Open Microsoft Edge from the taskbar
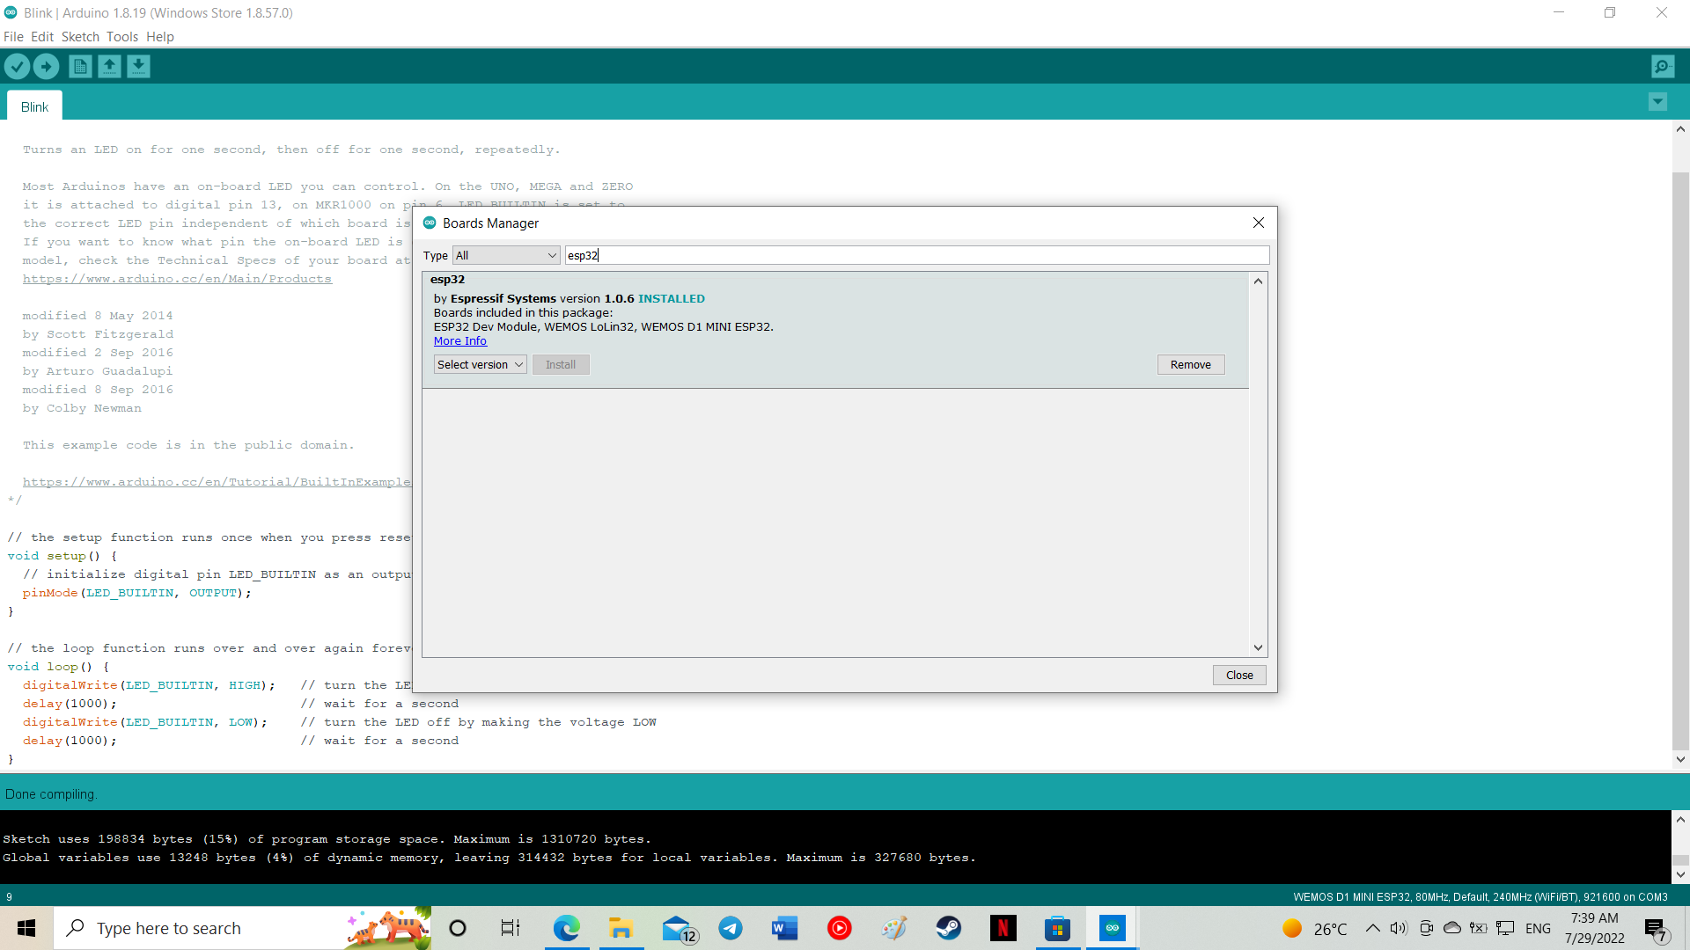Screen dimensions: 1690x950 pos(566,928)
